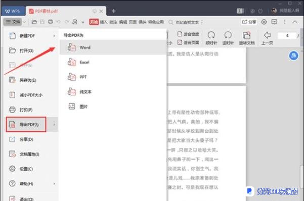
Task: Open the more options vertical dots
Action: pos(285,22)
